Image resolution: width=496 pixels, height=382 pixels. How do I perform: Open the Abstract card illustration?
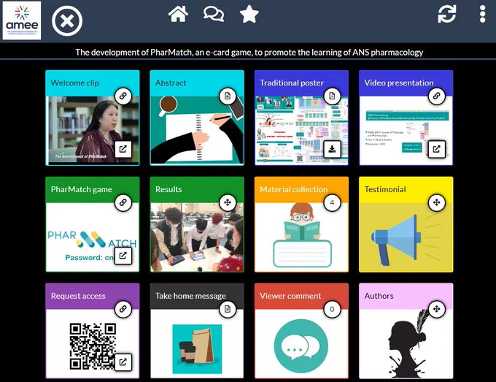click(x=197, y=131)
